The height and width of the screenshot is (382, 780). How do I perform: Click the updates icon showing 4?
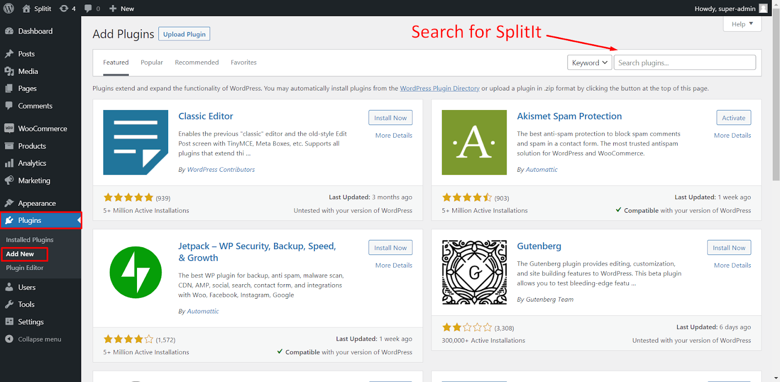pyautogui.click(x=64, y=8)
